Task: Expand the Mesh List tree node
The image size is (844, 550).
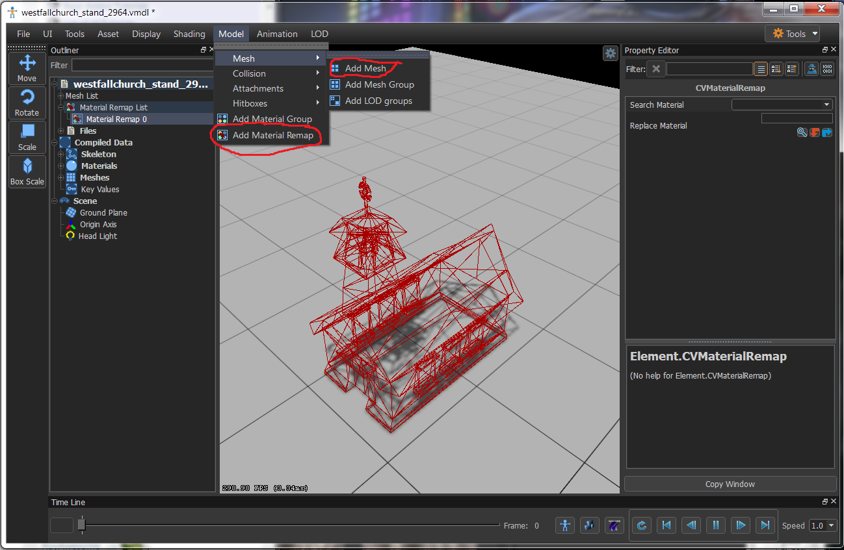Action: (60, 96)
